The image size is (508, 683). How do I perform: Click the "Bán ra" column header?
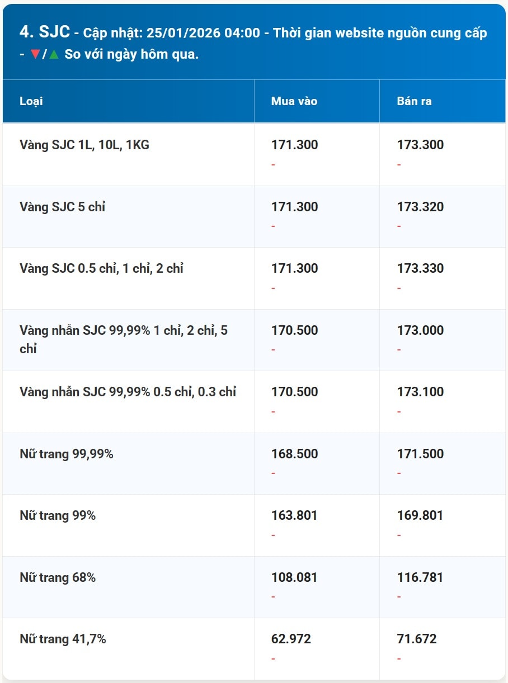point(414,101)
